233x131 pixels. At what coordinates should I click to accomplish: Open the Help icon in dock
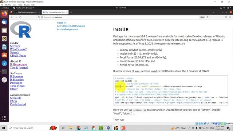pos(4,63)
